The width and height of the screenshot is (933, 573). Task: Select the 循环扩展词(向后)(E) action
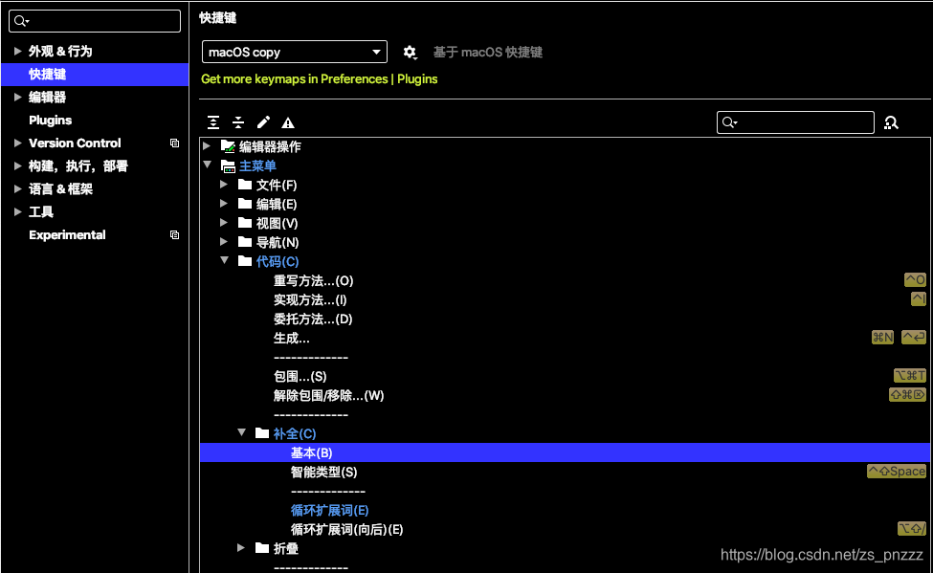point(347,529)
